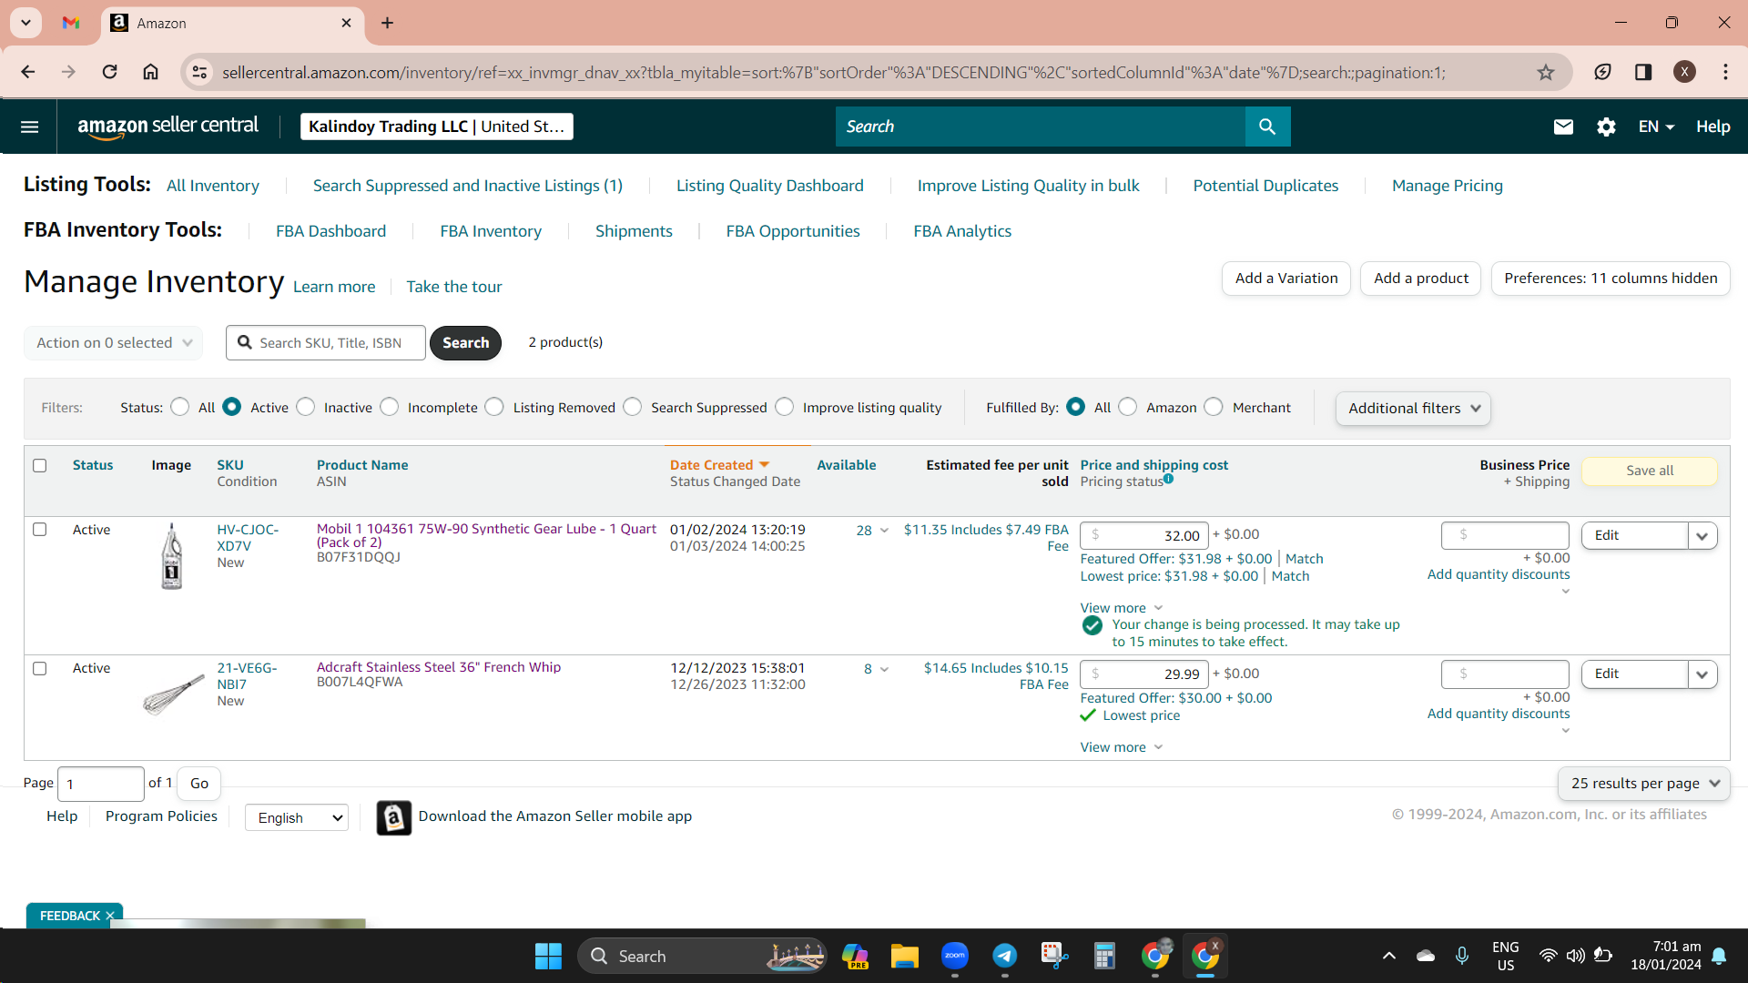Image resolution: width=1748 pixels, height=983 pixels.
Task: Expand View more for Mobil 1 pricing
Action: [1122, 608]
